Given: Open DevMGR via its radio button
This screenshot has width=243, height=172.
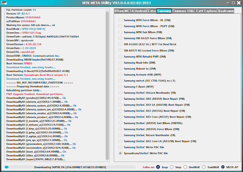Looking at the screenshot, I should click(x=185, y=167).
